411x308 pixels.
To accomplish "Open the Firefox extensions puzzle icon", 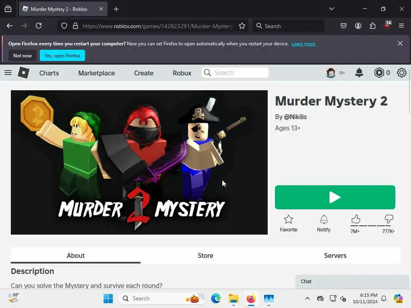I will 372,26.
